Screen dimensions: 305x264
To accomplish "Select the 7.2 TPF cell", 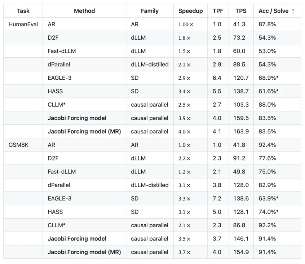I will (217, 198).
